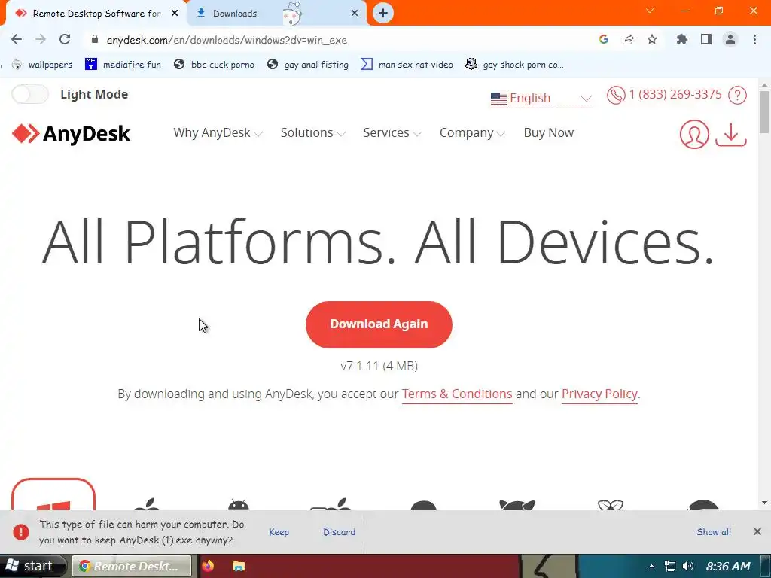Click the help question mark icon

pyautogui.click(x=737, y=95)
